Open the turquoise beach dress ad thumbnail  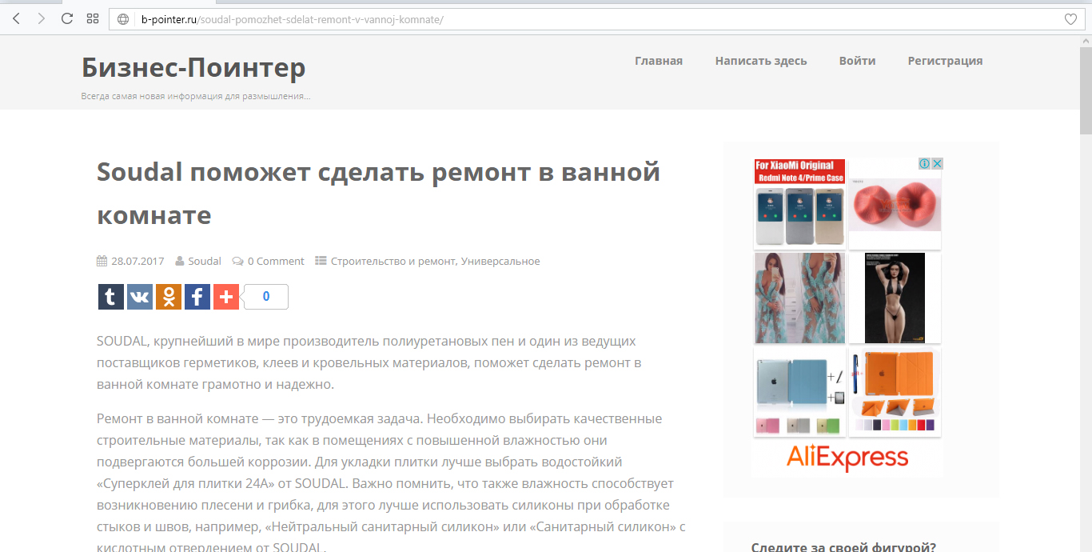point(799,298)
